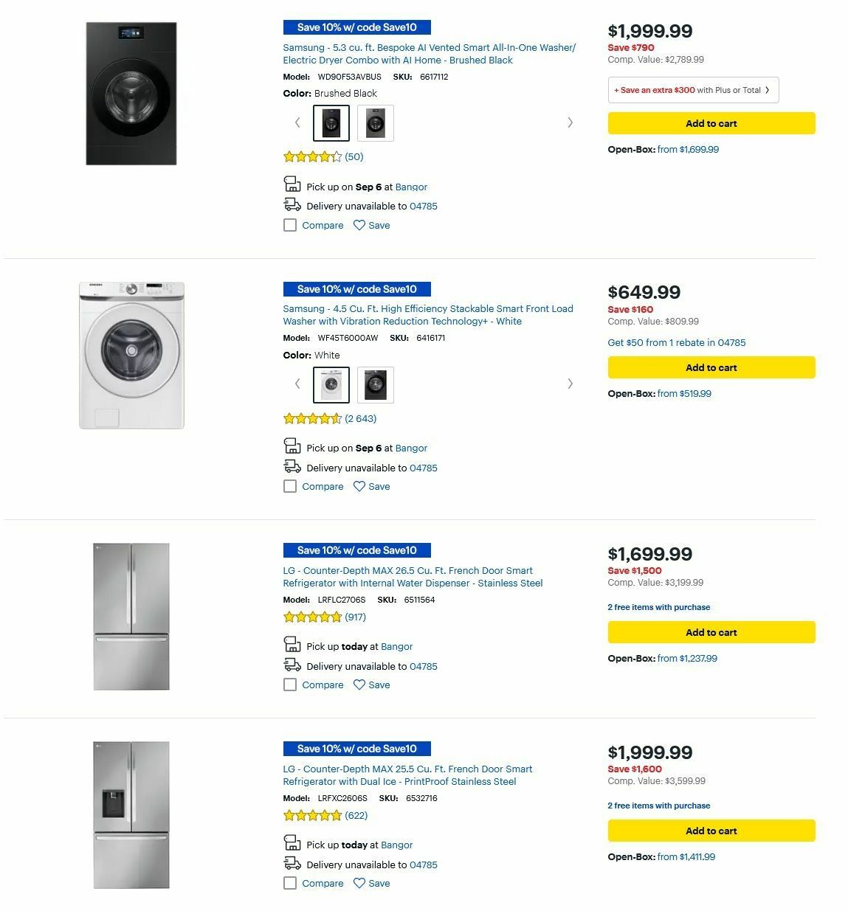The image size is (848, 911).
Task: Click the left carousel arrow for the stackable washer
Action: [297, 384]
